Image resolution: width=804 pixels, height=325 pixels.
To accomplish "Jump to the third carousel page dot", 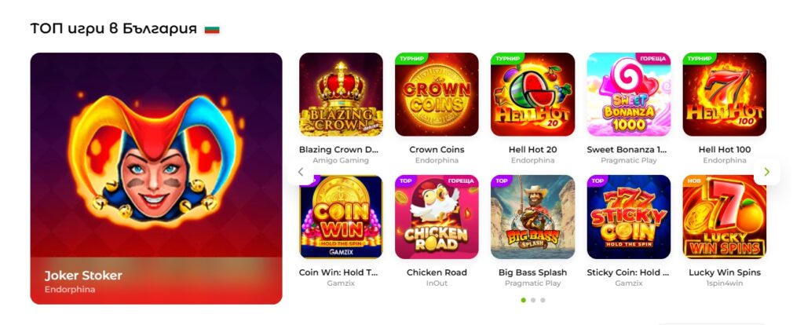I will 543,300.
